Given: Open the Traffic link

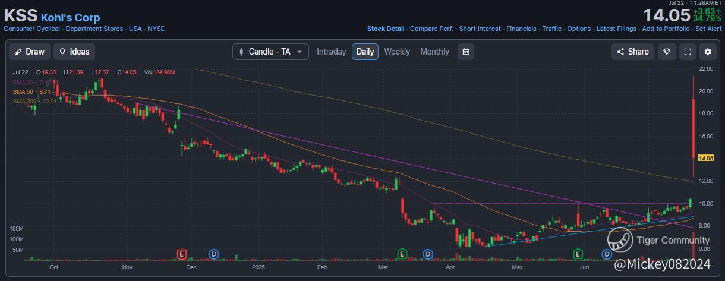Looking at the screenshot, I should (552, 29).
